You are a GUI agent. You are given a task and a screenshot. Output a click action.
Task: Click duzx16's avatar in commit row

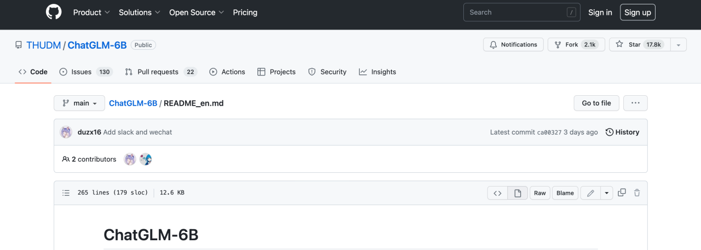pyautogui.click(x=66, y=132)
